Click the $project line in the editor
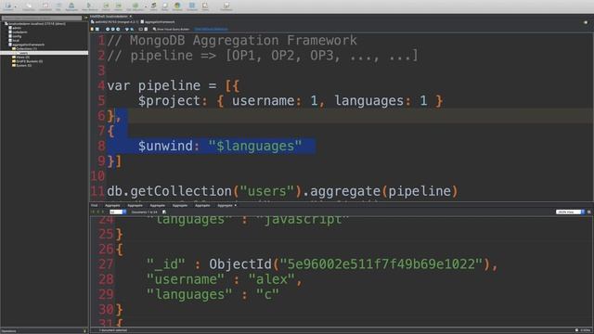The image size is (594, 334). [291, 101]
